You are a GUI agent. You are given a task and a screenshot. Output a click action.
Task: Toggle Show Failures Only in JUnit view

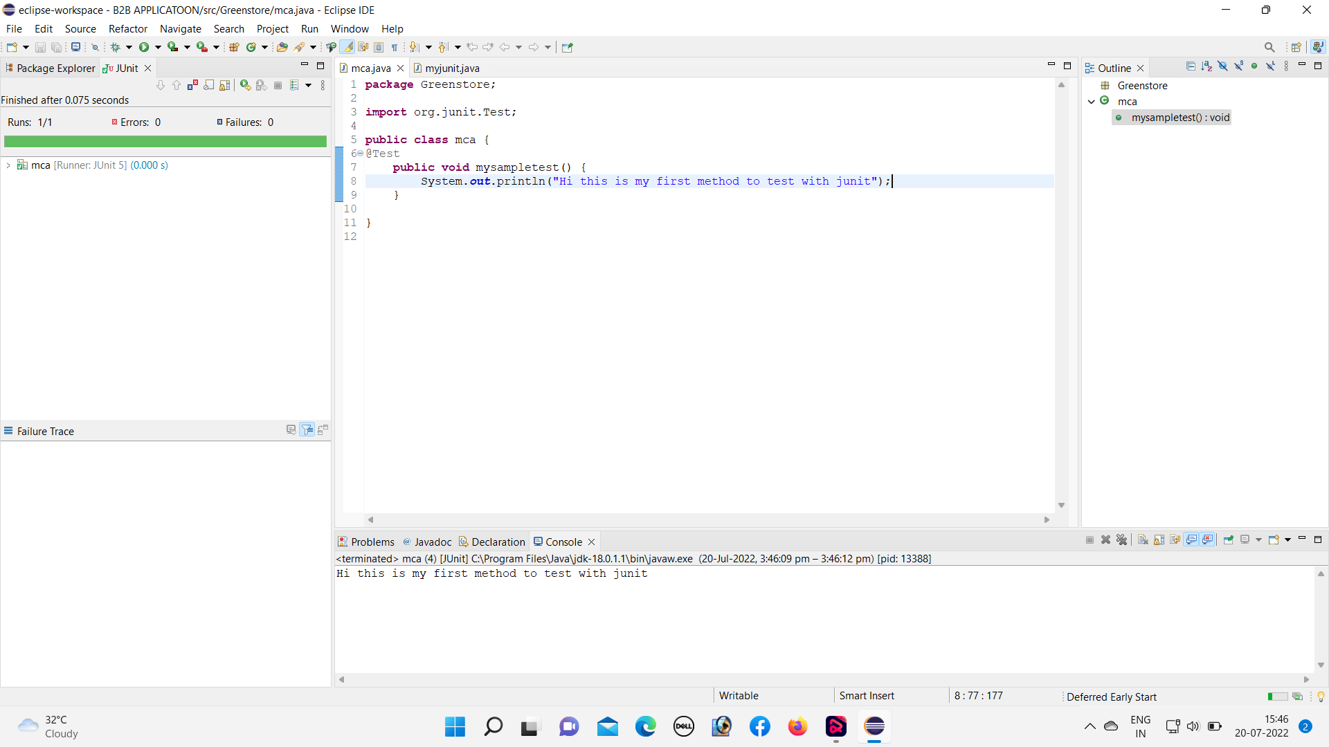coord(192,85)
